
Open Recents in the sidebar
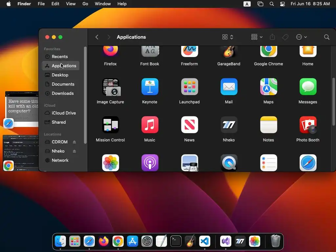point(61,56)
